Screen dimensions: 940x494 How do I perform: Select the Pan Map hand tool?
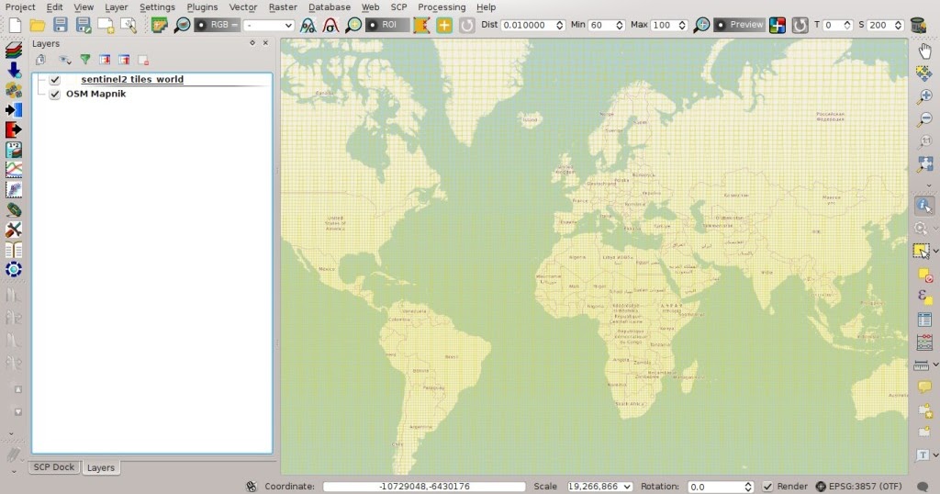(x=924, y=51)
